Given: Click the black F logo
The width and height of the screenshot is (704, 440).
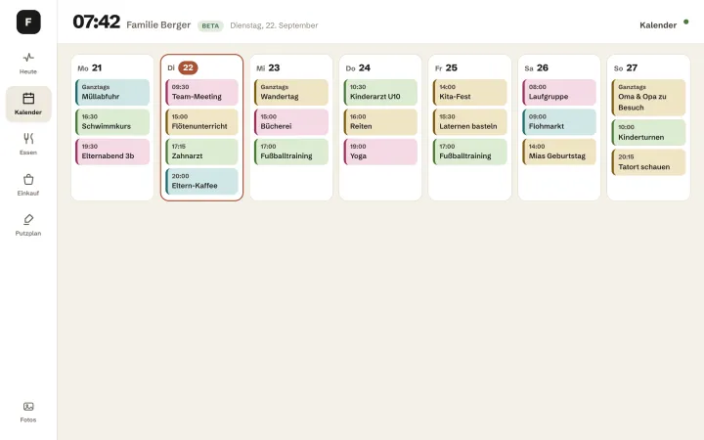Looking at the screenshot, I should 28,22.
